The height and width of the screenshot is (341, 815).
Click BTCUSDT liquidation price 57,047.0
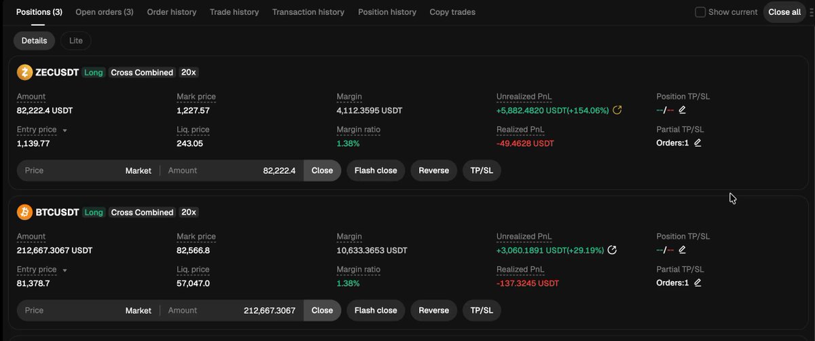click(194, 283)
